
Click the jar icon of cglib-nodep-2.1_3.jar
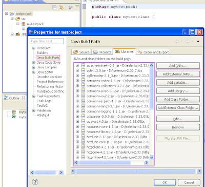(83, 76)
